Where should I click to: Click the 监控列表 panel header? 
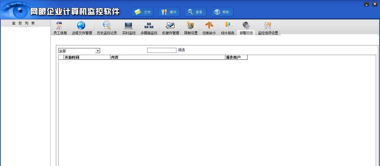coord(25,23)
